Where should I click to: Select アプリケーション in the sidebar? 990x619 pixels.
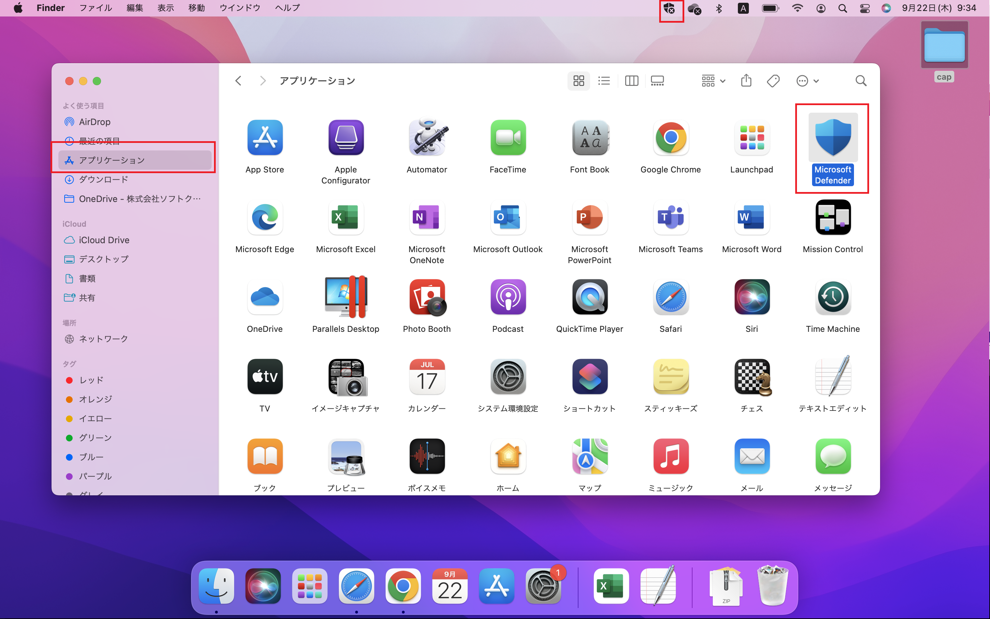[x=135, y=160]
